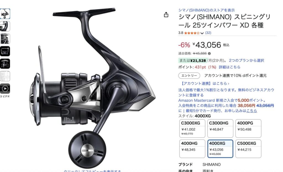
Task: Click the エントリー button
Action: [x=189, y=75]
